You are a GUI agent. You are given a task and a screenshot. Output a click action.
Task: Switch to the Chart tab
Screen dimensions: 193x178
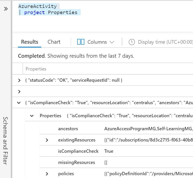tap(54, 42)
